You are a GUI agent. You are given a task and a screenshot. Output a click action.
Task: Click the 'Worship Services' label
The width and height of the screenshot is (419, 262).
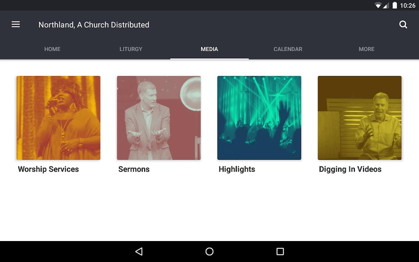(48, 169)
